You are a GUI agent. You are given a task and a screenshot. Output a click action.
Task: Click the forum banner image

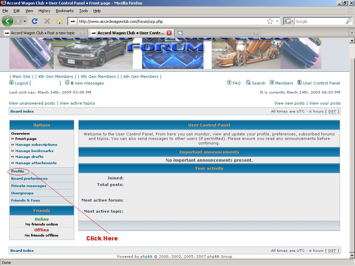[x=165, y=53]
